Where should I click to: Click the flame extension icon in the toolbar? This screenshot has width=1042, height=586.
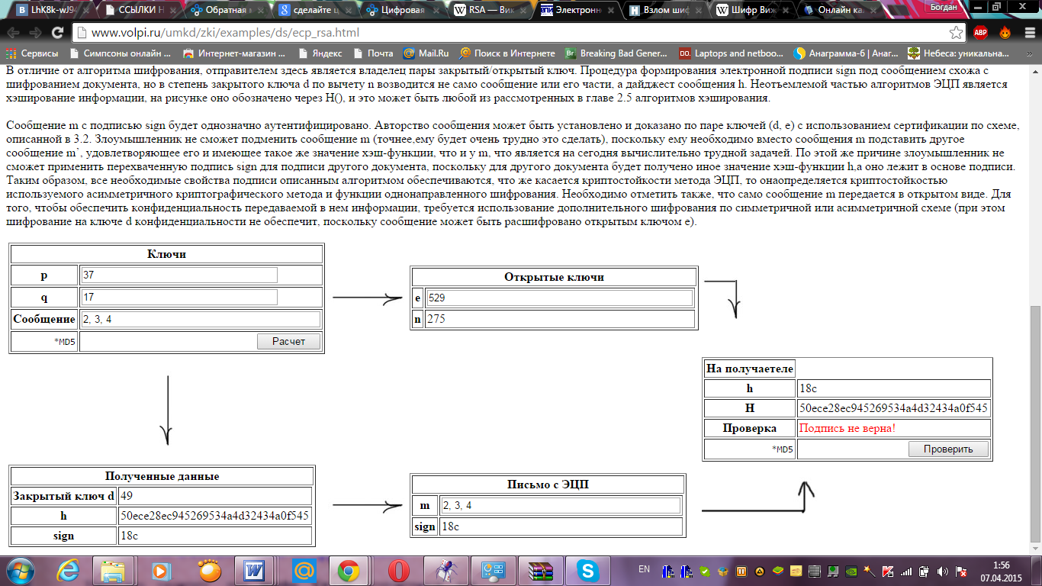pos(1005,33)
